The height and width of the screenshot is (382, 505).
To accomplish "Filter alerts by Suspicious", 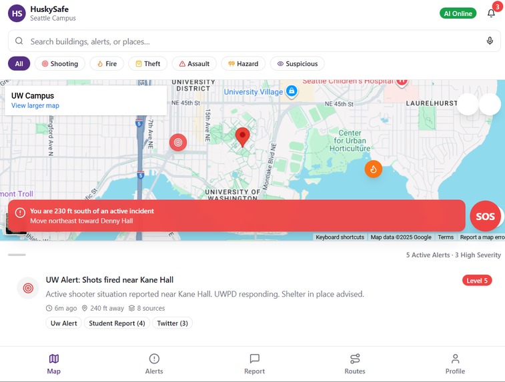I will (x=298, y=64).
